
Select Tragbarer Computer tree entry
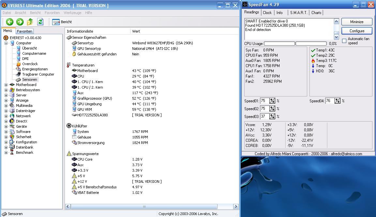38,75
